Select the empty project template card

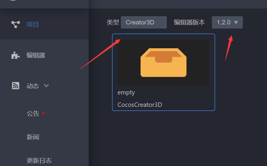tap(164, 72)
